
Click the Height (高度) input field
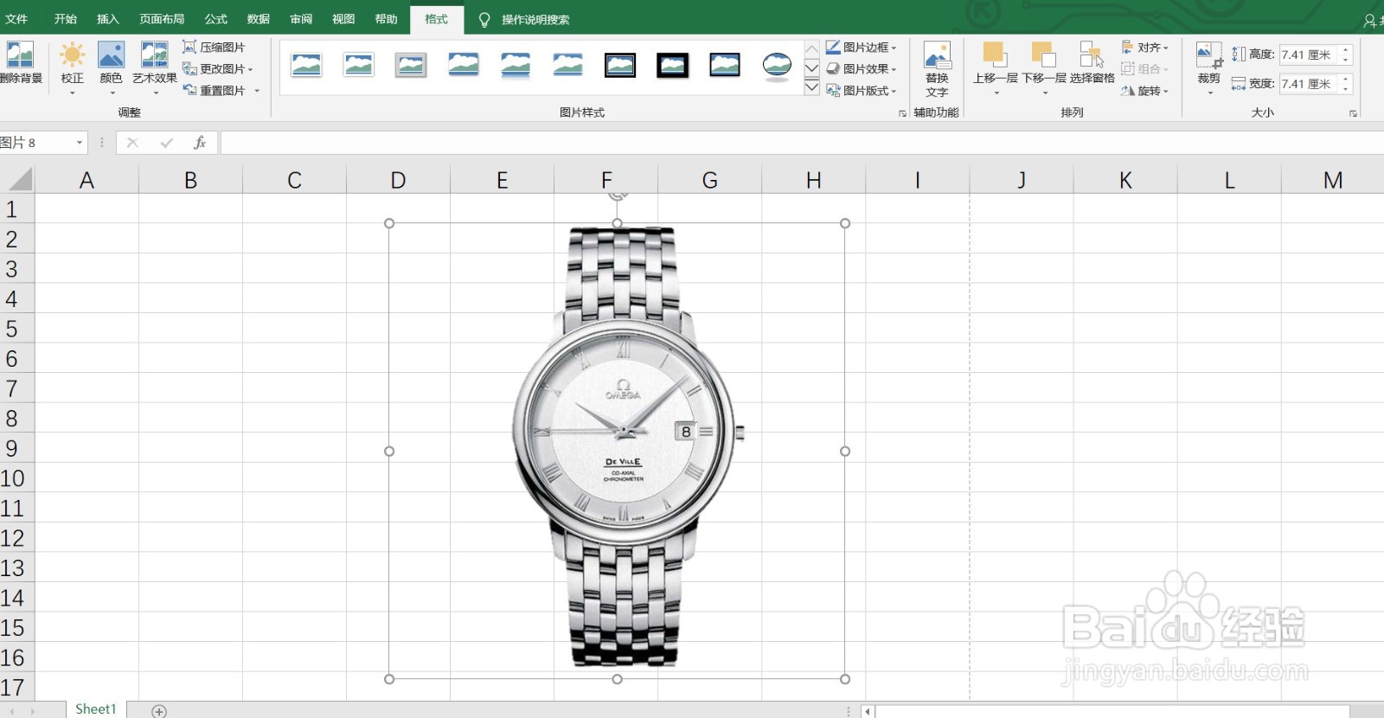pyautogui.click(x=1309, y=54)
